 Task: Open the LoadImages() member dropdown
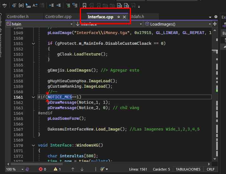point(178,24)
